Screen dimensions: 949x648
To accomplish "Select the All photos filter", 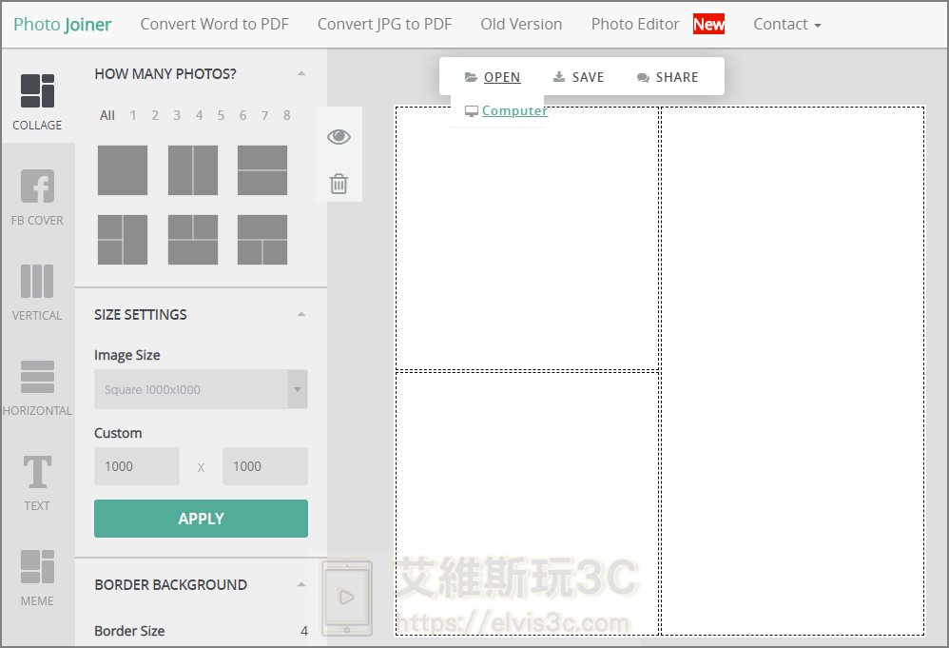I will pos(107,114).
